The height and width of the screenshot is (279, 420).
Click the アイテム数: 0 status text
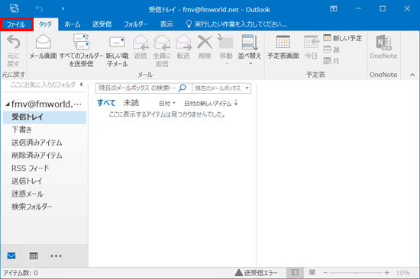[21, 273]
